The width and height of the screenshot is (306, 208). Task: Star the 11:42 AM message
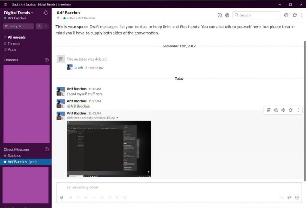(291, 110)
